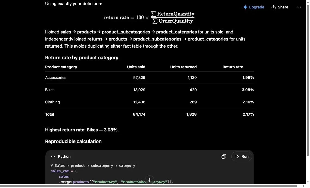Screen dimensions: 310x188
Task: Run the Python code
Action: point(241,156)
